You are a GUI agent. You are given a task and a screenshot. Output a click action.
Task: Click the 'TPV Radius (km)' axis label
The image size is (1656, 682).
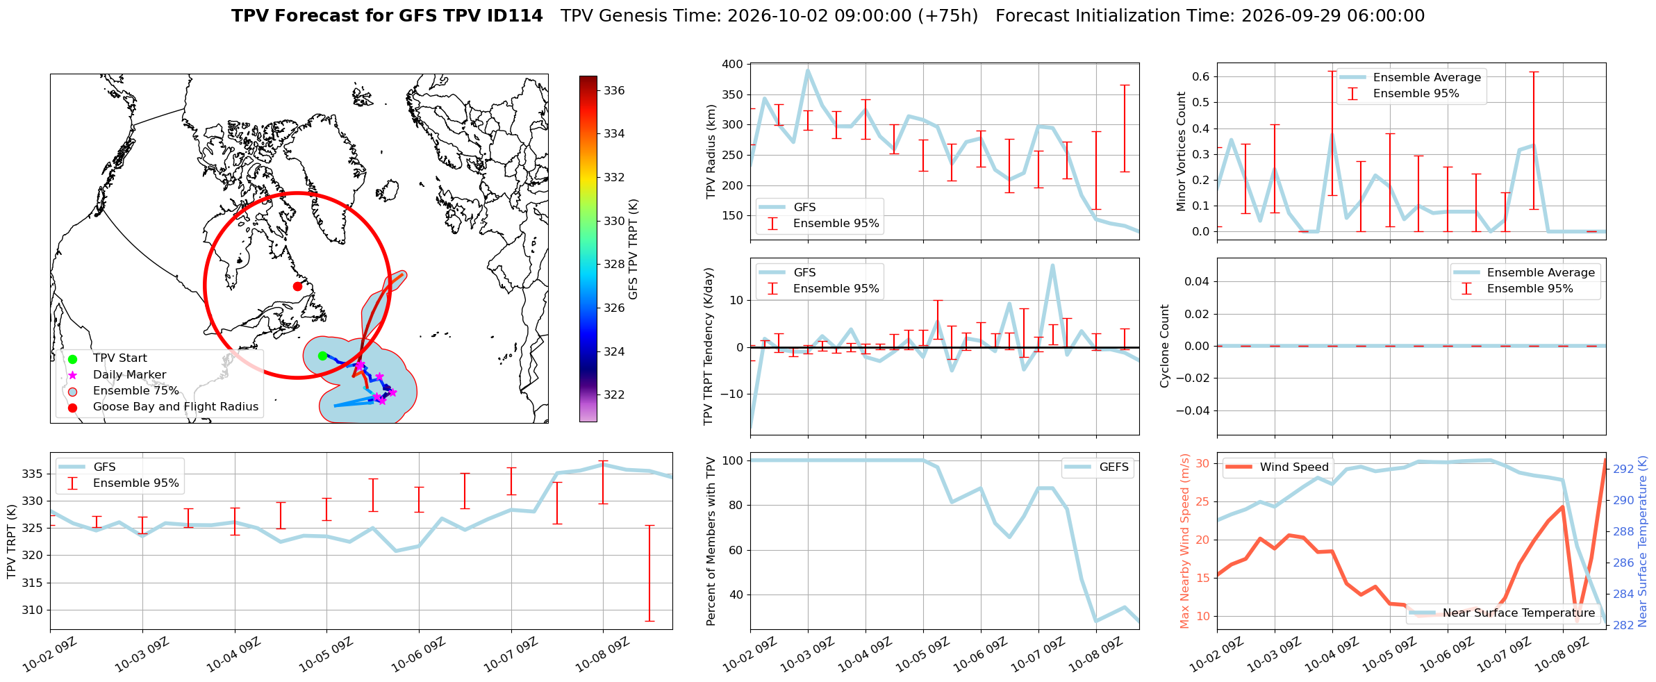pyautogui.click(x=711, y=151)
